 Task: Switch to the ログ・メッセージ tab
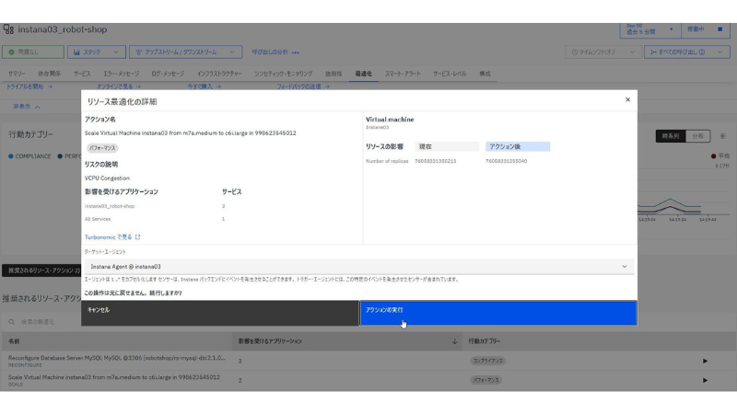(x=168, y=74)
